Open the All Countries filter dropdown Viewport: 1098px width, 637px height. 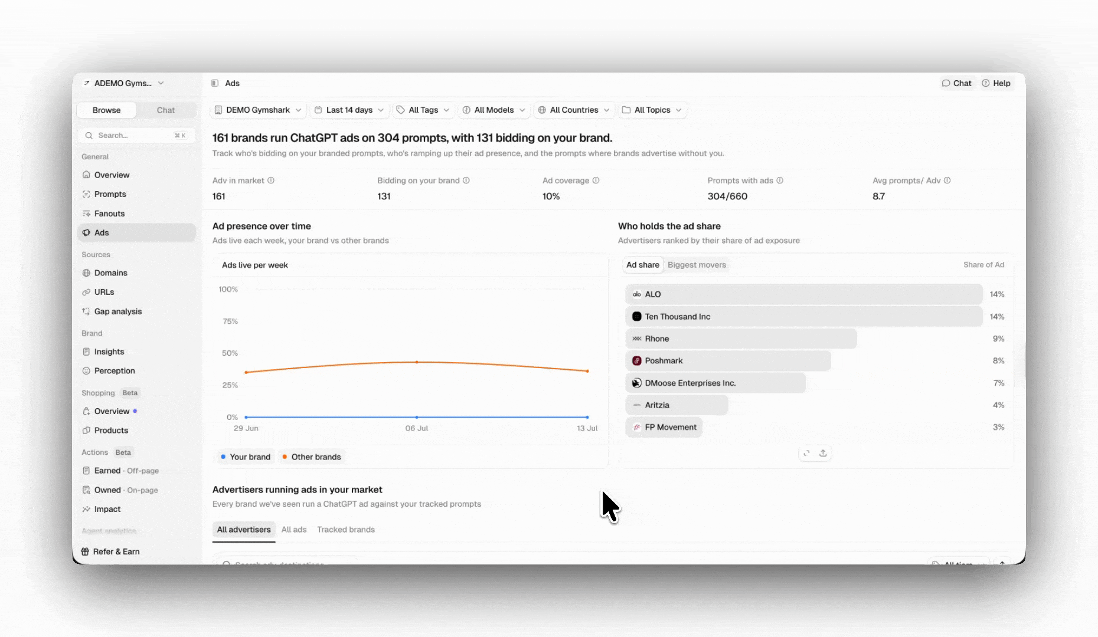point(574,110)
